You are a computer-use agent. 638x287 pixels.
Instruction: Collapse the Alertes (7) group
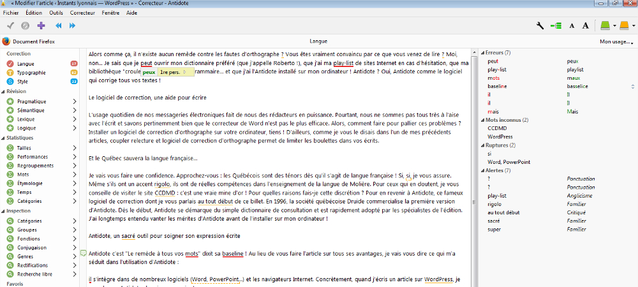pyautogui.click(x=483, y=170)
